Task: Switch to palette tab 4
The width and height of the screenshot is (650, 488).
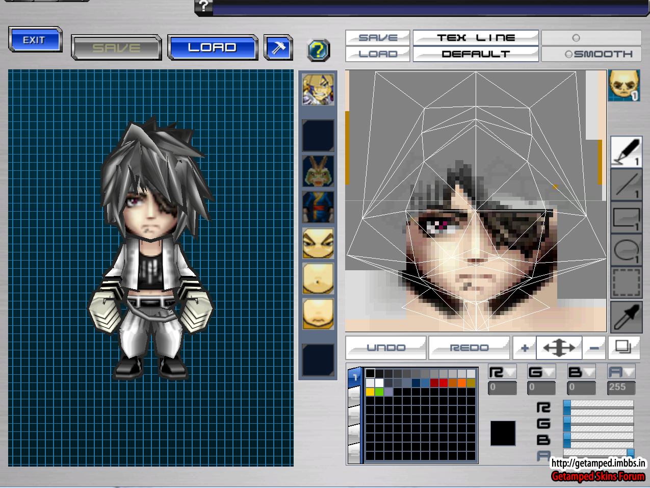Action: click(354, 433)
